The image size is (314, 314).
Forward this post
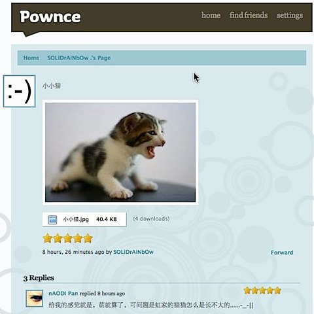pos(282,253)
